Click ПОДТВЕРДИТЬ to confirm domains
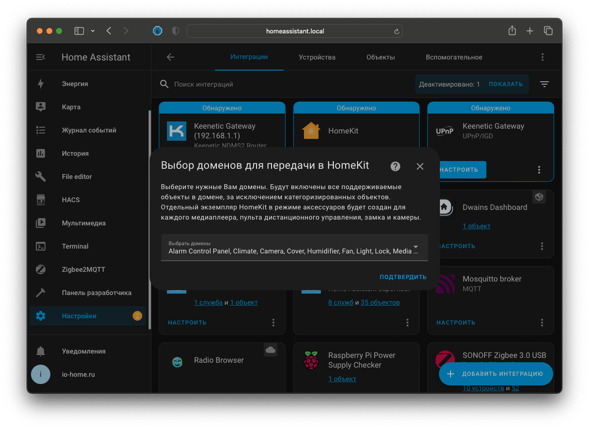The image size is (589, 429). [403, 277]
